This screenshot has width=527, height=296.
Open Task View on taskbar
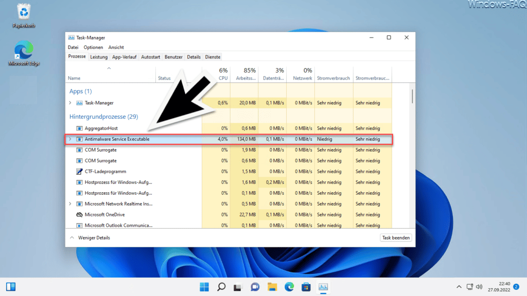point(238,287)
